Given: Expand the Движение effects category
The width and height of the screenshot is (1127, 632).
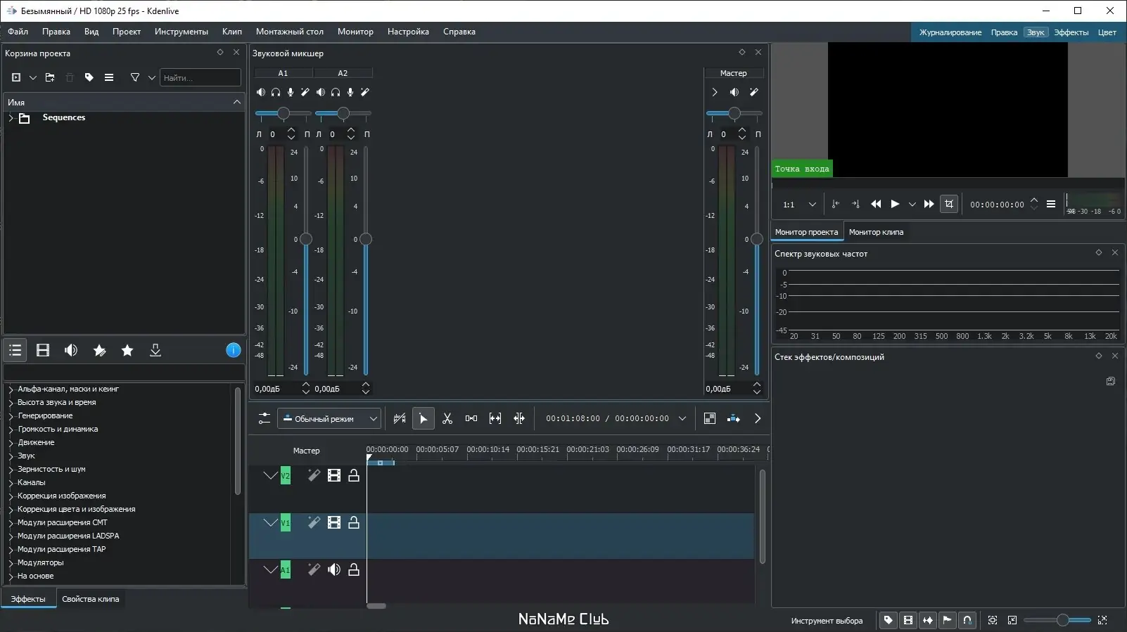Looking at the screenshot, I should tap(11, 443).
